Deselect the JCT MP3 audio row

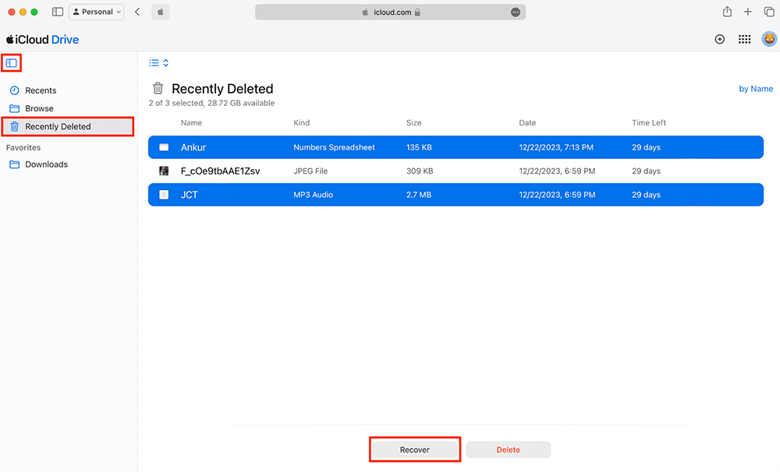click(x=162, y=194)
